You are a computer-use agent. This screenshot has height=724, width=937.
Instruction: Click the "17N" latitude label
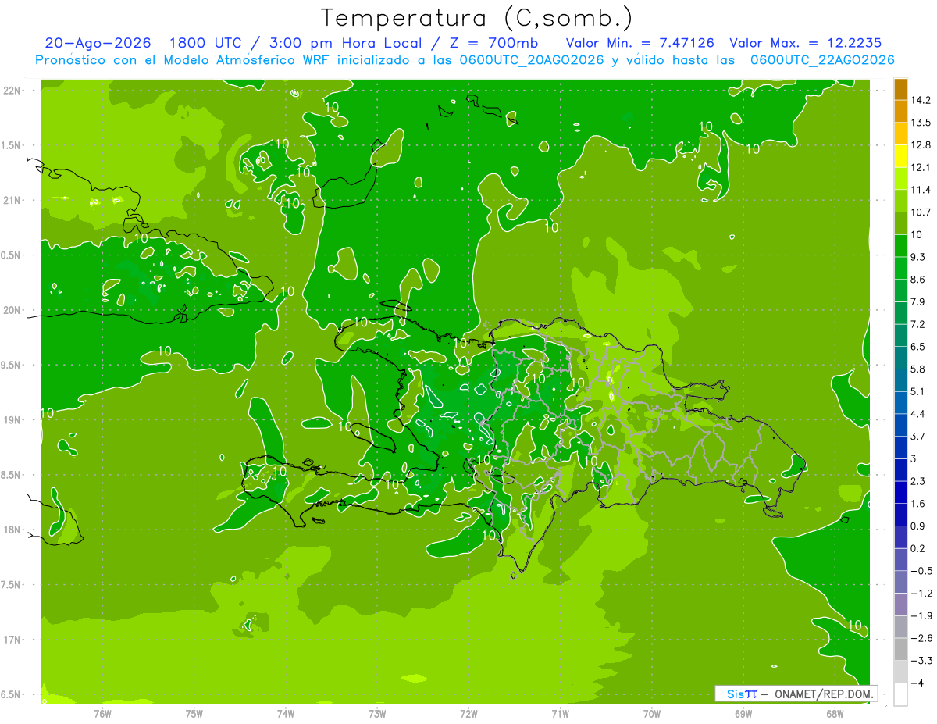tap(12, 640)
